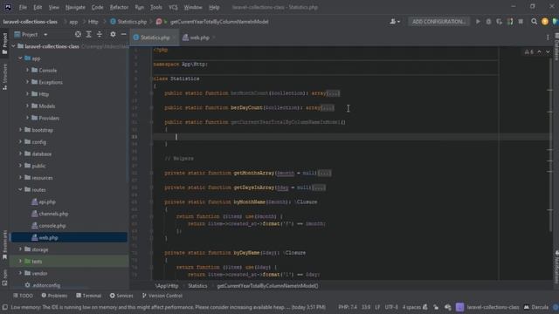This screenshot has height=314, width=559.
Task: Click the inspection warnings indicator
Action: [529, 52]
